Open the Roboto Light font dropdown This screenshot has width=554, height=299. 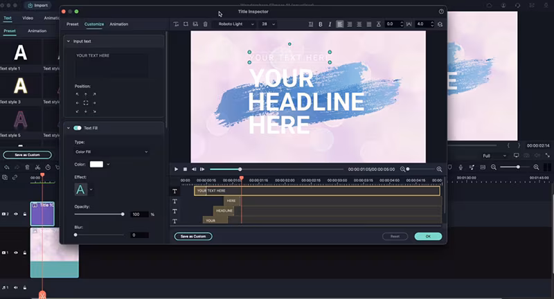click(234, 24)
